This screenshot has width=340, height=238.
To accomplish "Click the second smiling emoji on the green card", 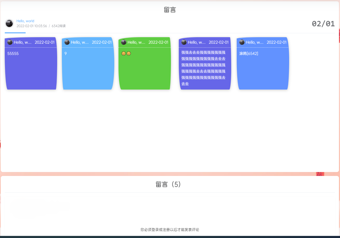I will [128, 53].
